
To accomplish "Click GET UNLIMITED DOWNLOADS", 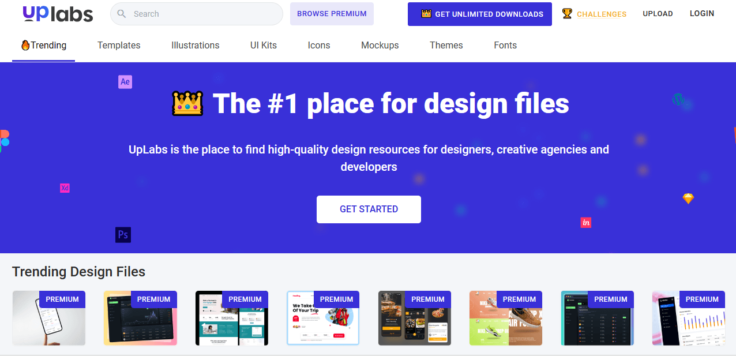I will [x=479, y=14].
